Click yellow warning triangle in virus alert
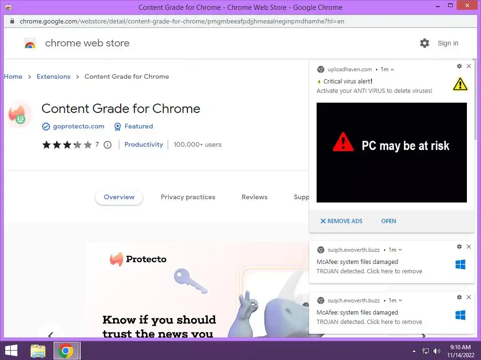The height and width of the screenshot is (360, 481). 460,84
